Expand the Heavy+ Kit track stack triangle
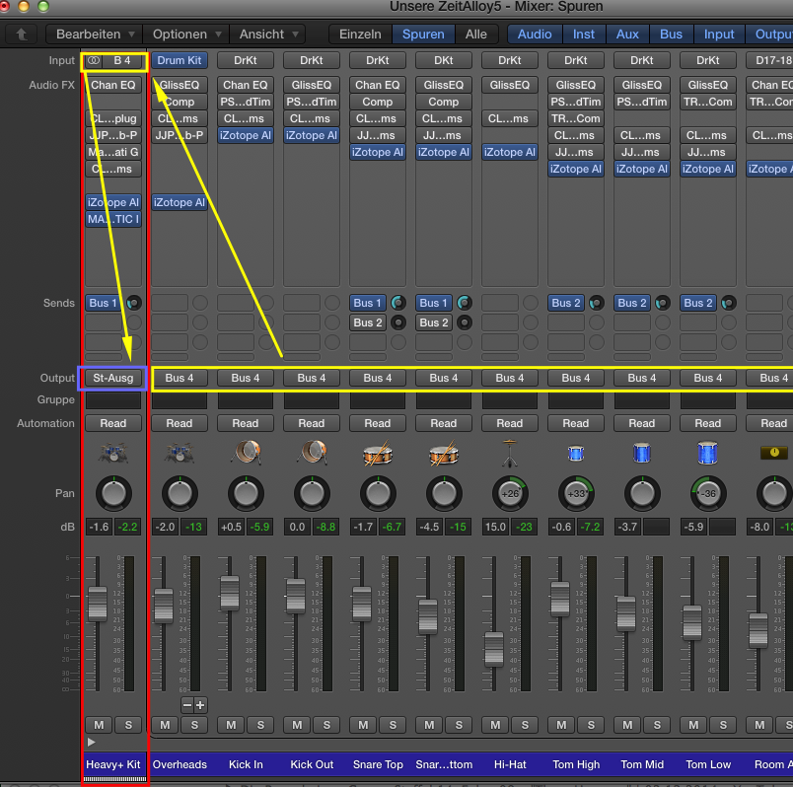This screenshot has width=793, height=787. click(91, 743)
